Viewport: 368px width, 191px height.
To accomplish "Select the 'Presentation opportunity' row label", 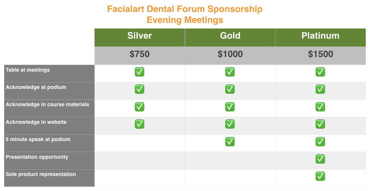I will click(x=37, y=157).
